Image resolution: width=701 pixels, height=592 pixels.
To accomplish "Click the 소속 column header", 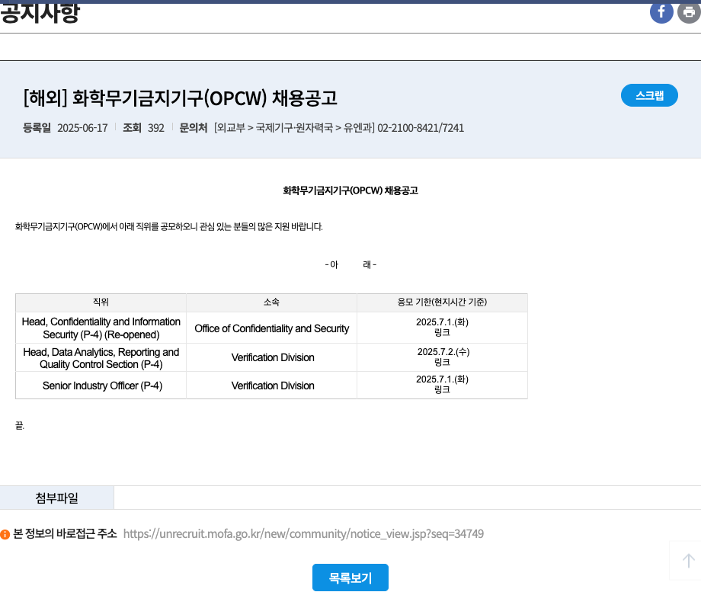I will click(271, 302).
